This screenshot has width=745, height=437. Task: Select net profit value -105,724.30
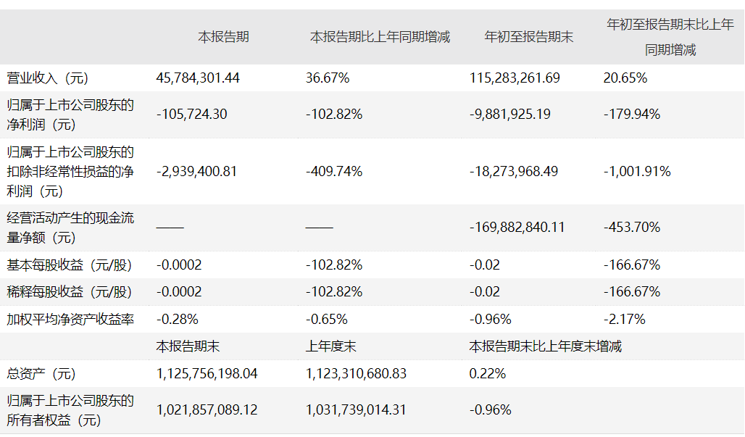coord(192,114)
